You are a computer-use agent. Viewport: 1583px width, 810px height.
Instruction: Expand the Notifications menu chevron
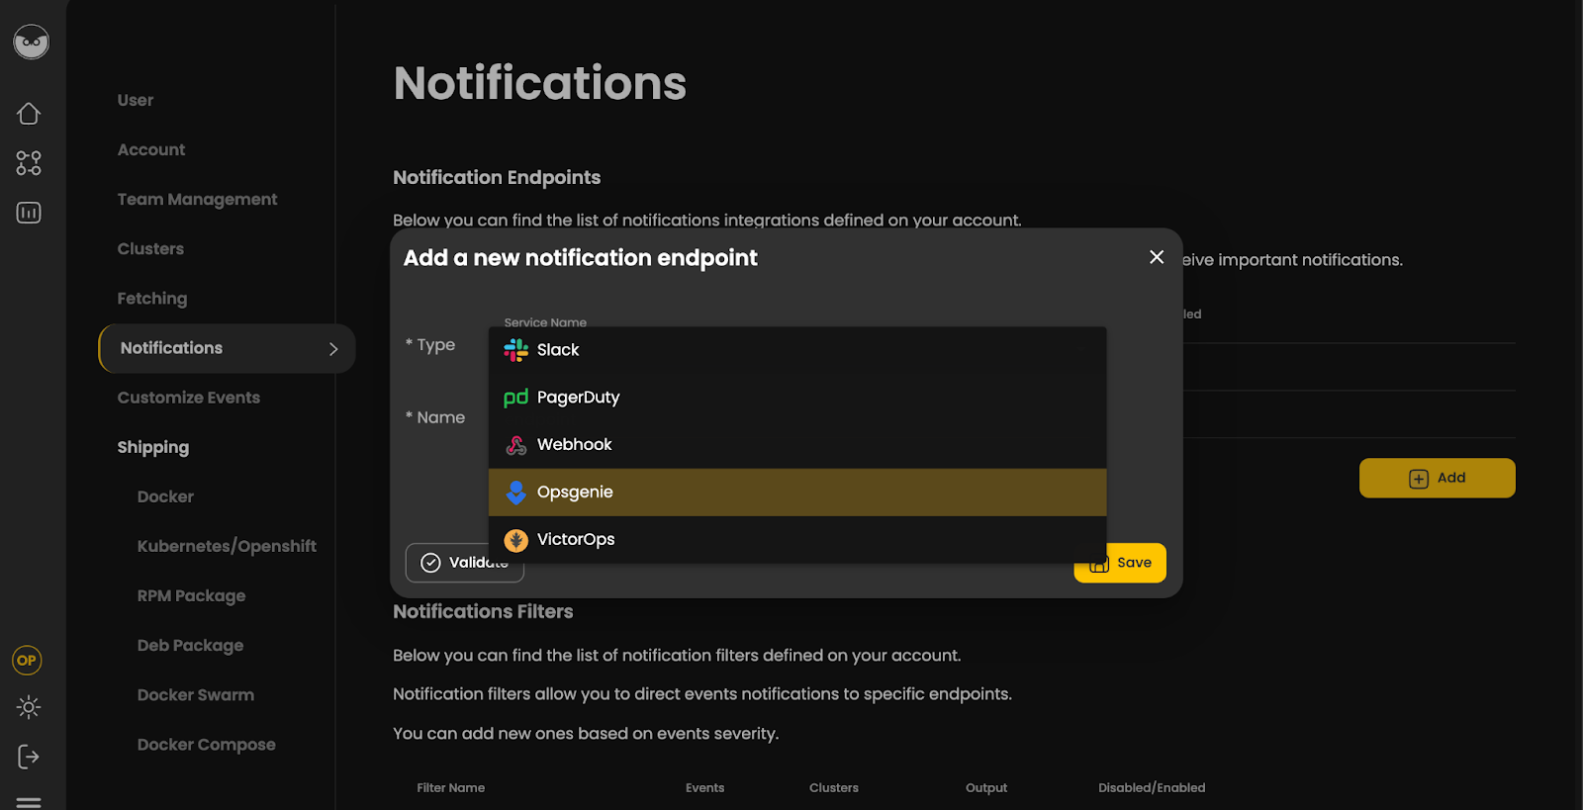(x=333, y=349)
